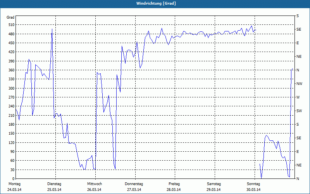
Task: Pick the Donnerstag day label
Action: (x=134, y=184)
